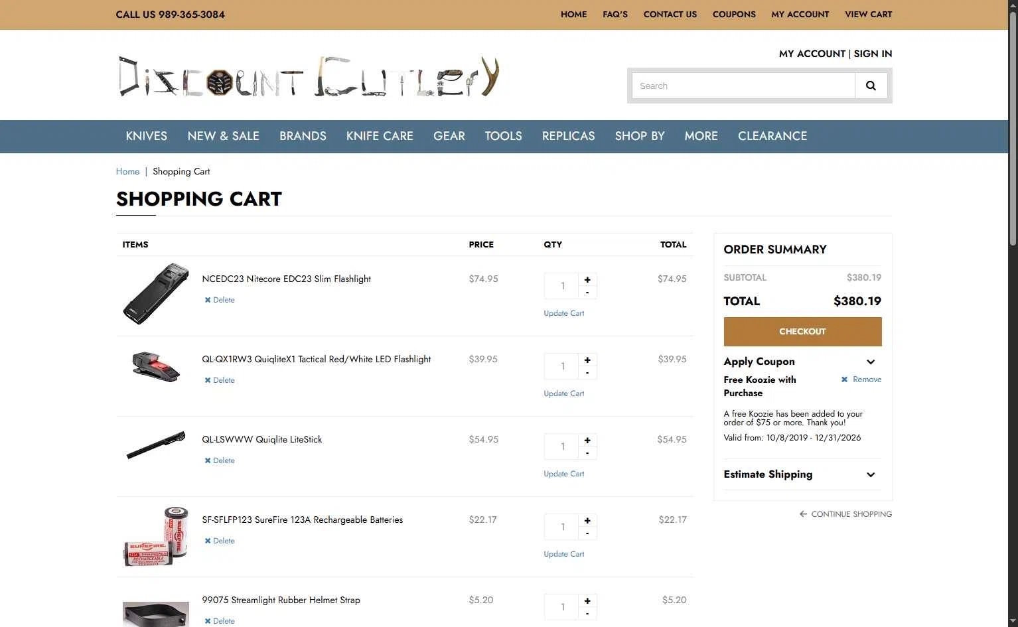Update Cart for SureFire 123A Batteries

tap(564, 554)
